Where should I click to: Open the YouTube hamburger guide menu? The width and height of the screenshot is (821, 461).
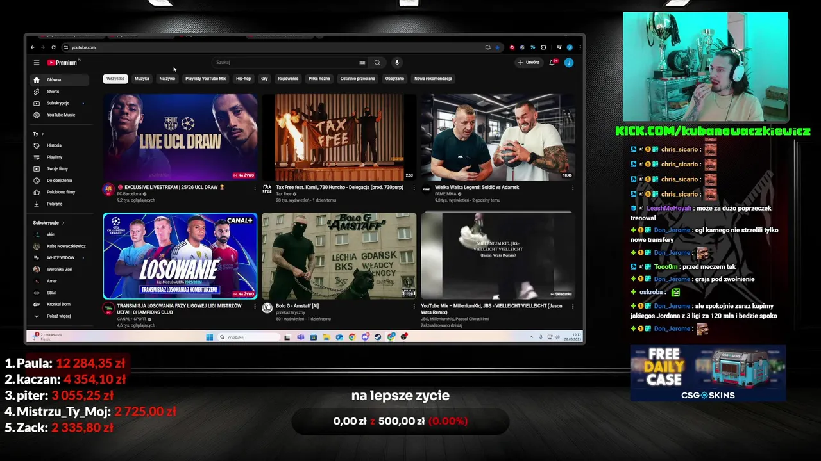[x=37, y=63]
